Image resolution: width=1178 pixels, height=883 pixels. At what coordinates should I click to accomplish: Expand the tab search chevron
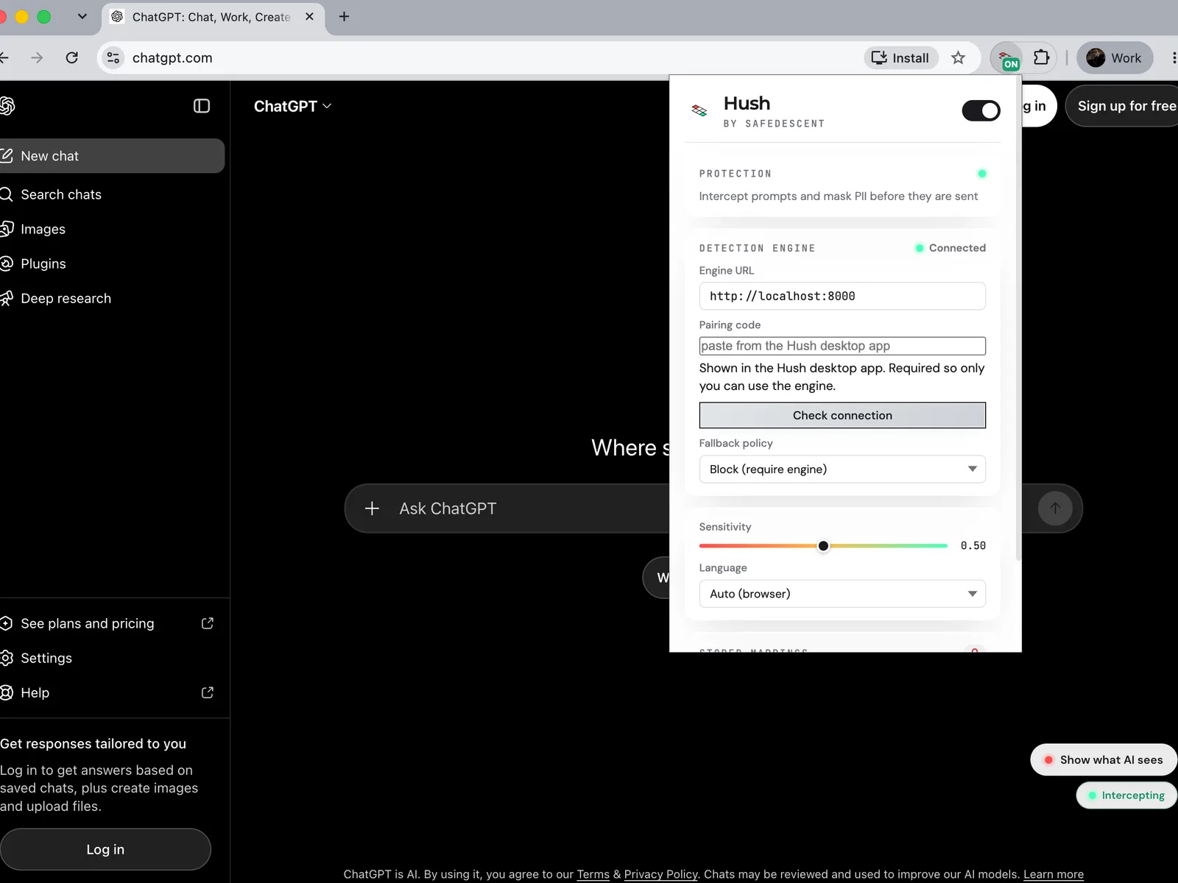tap(82, 16)
